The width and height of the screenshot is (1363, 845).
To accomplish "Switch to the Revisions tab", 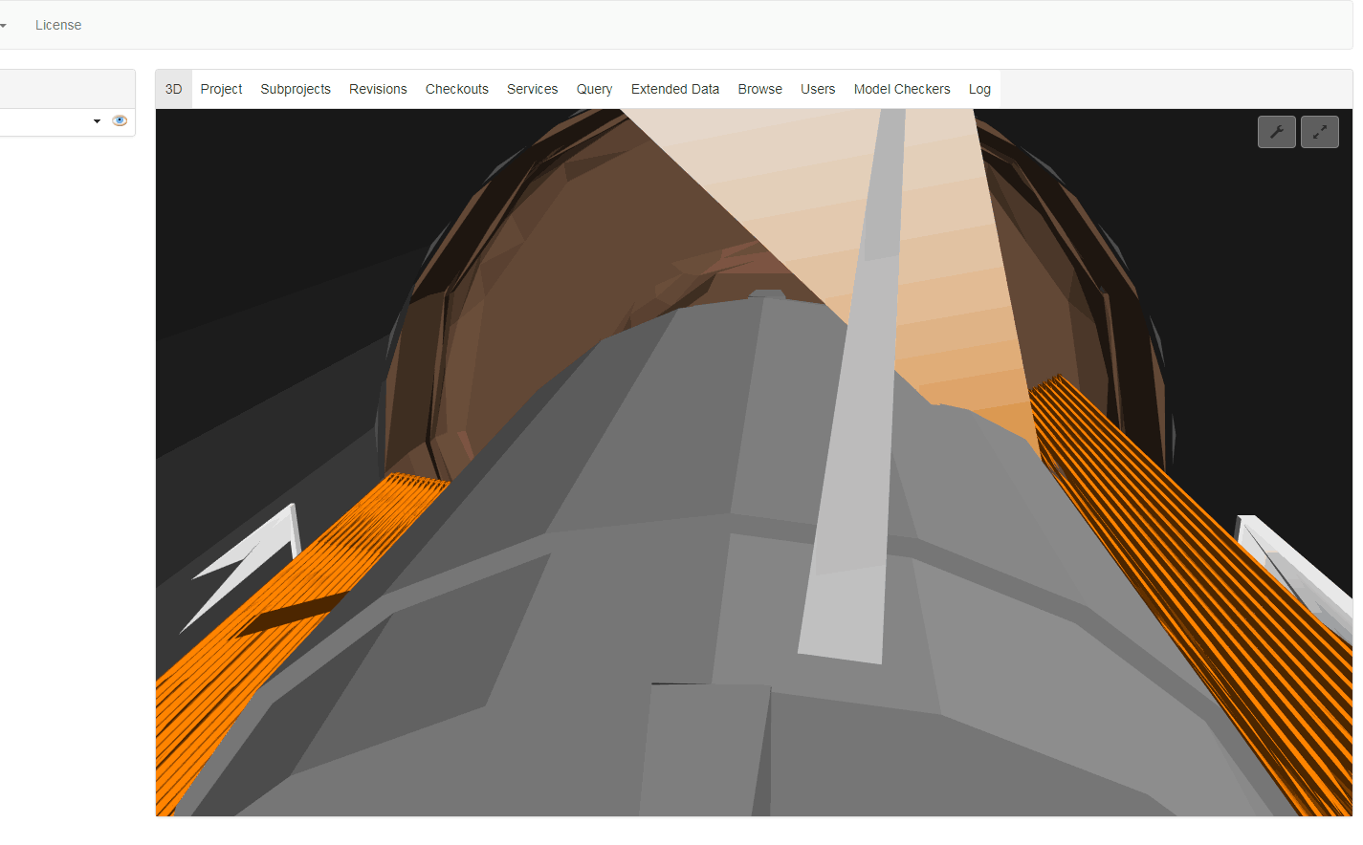I will click(x=378, y=88).
